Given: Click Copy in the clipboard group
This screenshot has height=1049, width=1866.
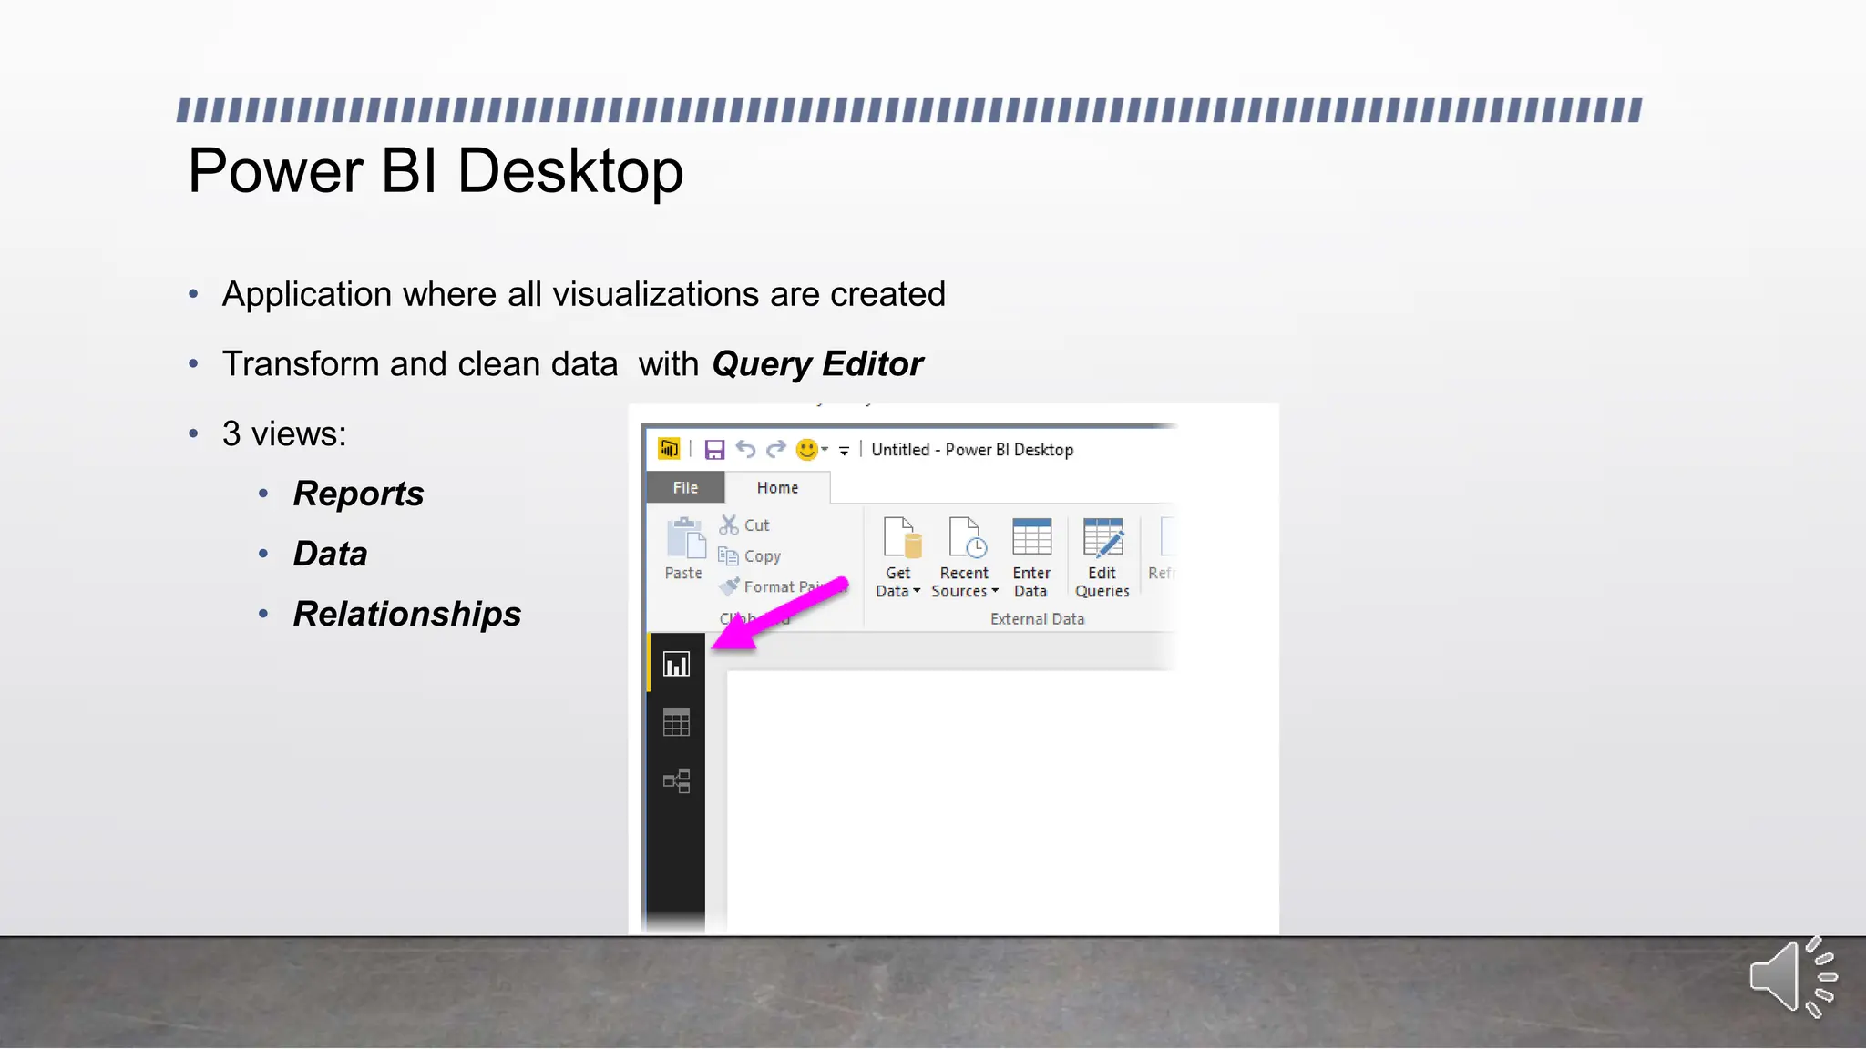Looking at the screenshot, I should click(x=749, y=556).
